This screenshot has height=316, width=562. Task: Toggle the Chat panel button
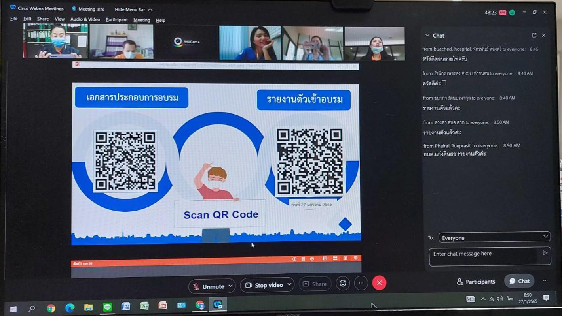coord(519,281)
